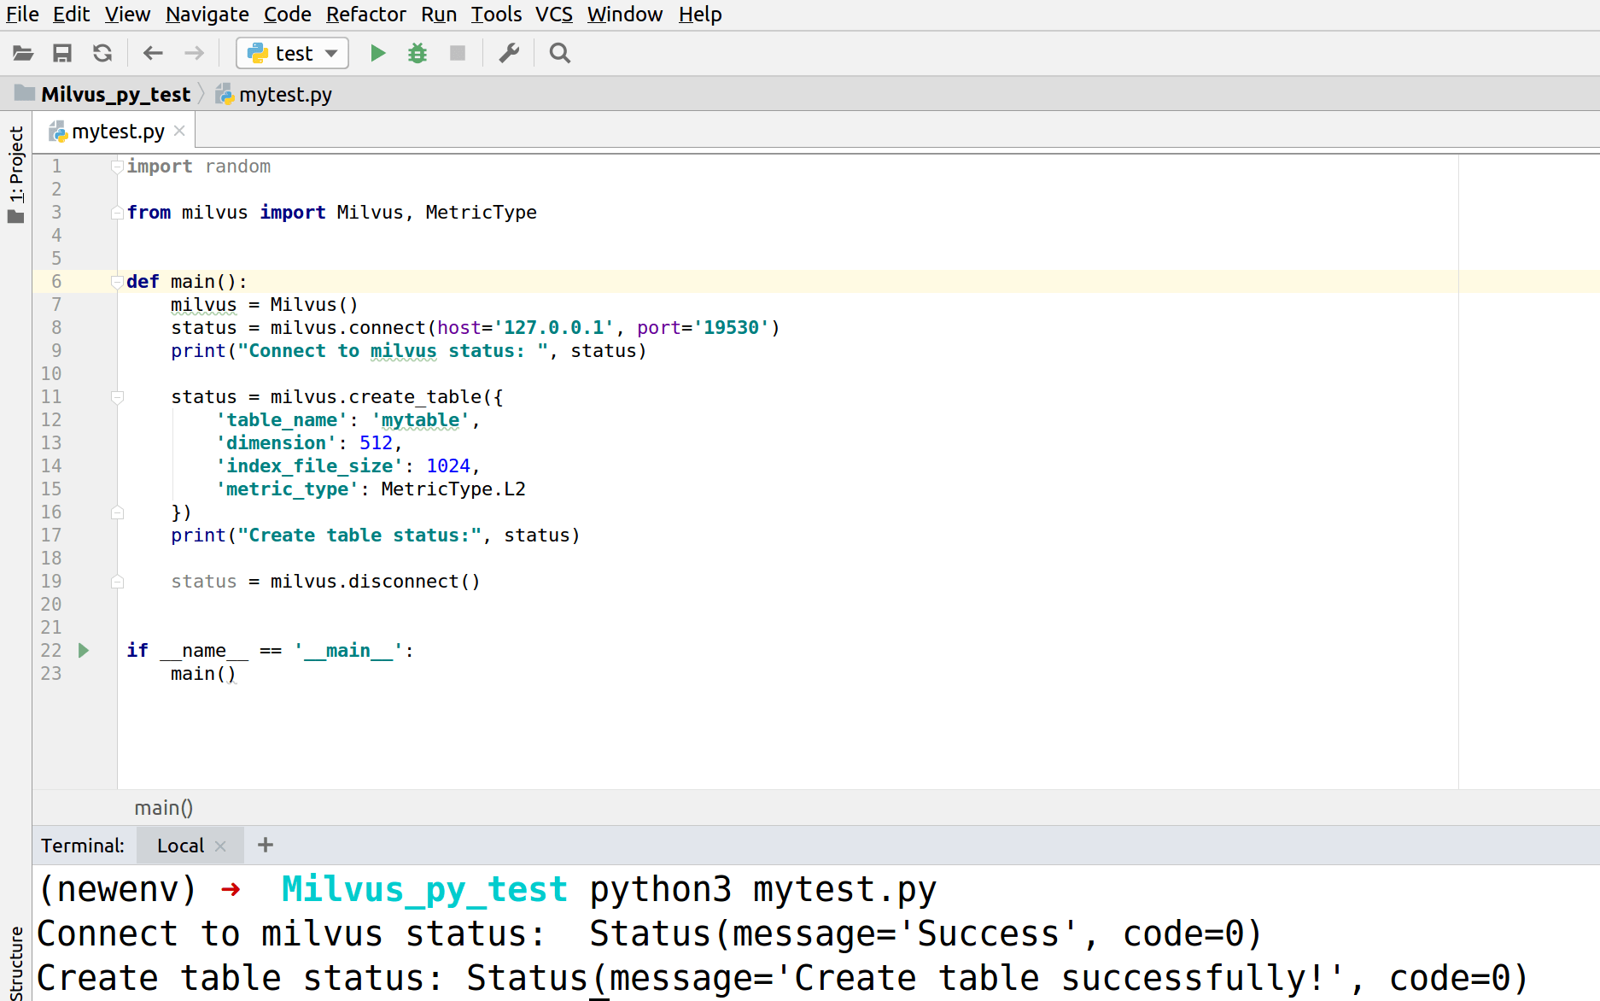The image size is (1600, 1001).
Task: Click the fold end marker on line 19
Action: 118,582
